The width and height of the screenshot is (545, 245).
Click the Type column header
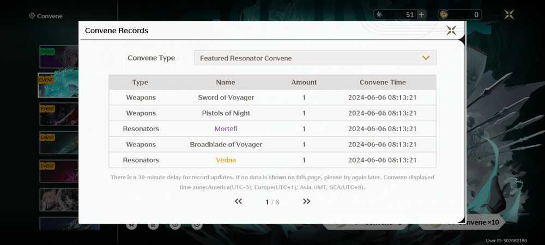[140, 82]
